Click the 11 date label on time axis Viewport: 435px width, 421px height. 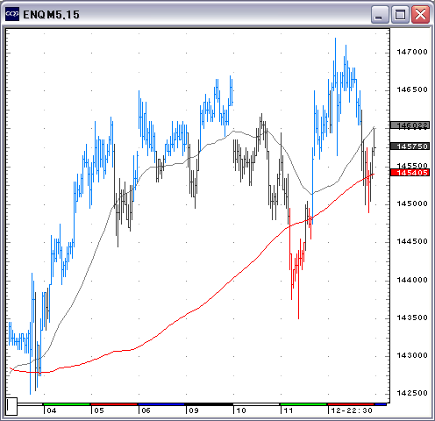(x=289, y=410)
